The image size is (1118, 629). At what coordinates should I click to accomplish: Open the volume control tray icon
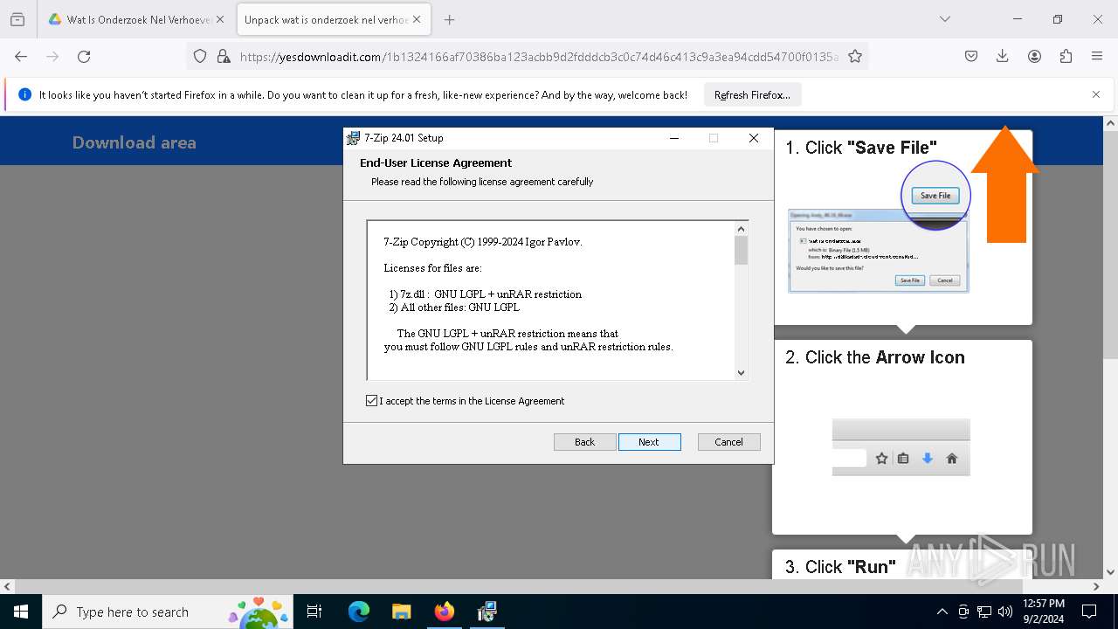[x=1005, y=612]
